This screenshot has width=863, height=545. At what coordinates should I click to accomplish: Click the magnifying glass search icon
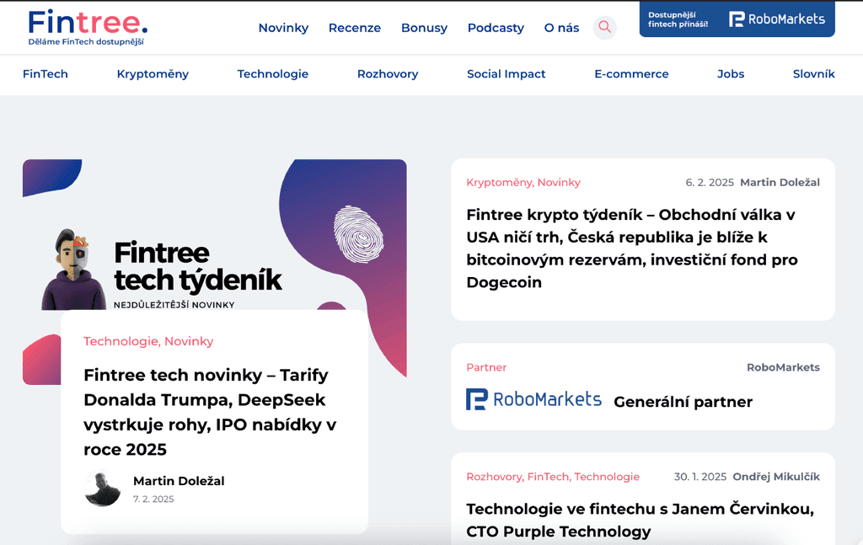pos(604,27)
